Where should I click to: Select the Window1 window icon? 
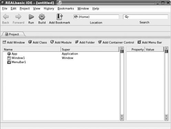9,58
